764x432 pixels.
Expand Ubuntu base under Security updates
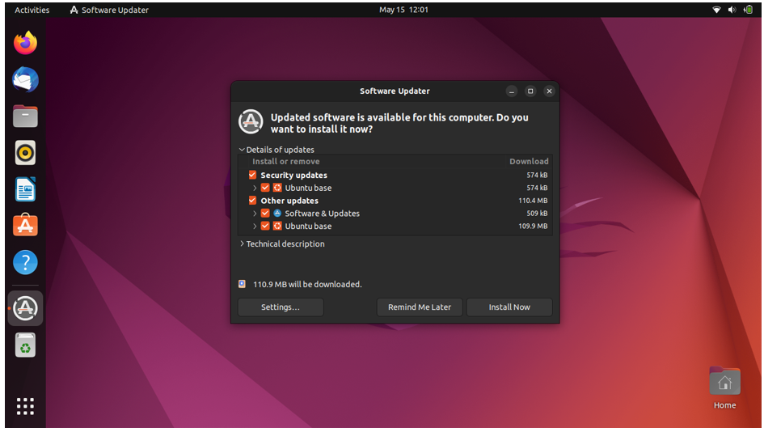click(x=255, y=188)
